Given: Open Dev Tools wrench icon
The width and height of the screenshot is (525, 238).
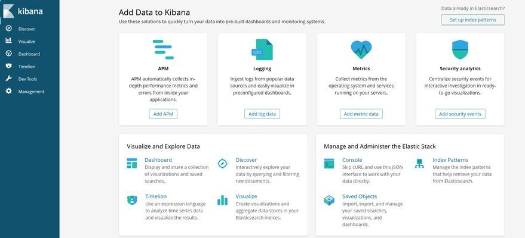Looking at the screenshot, I should [x=9, y=79].
